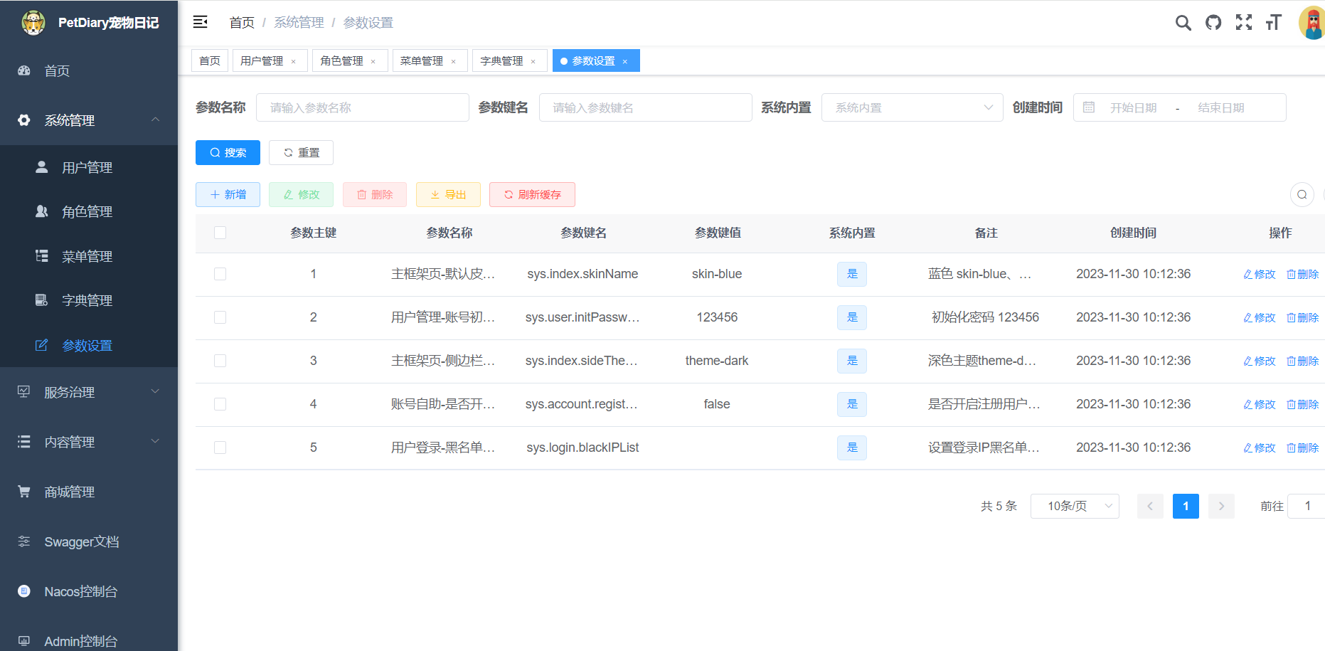
Task: Click 删除 link in row 2
Action: pyautogui.click(x=1303, y=317)
